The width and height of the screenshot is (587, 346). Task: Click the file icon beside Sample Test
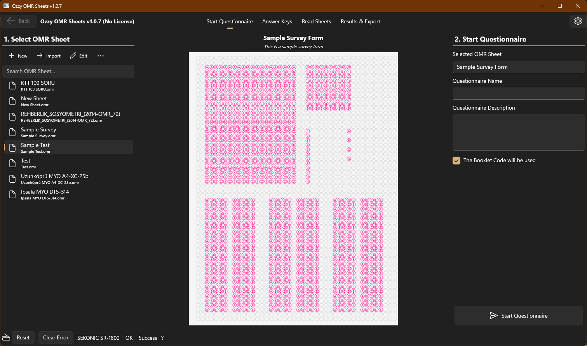[12, 147]
